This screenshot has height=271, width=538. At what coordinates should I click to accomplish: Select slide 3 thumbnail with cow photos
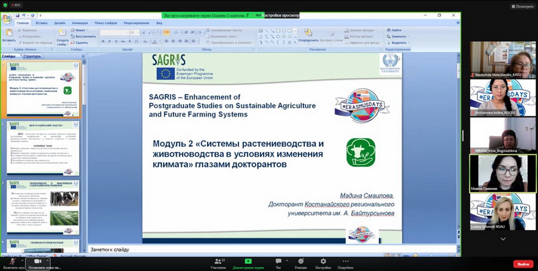[43, 208]
